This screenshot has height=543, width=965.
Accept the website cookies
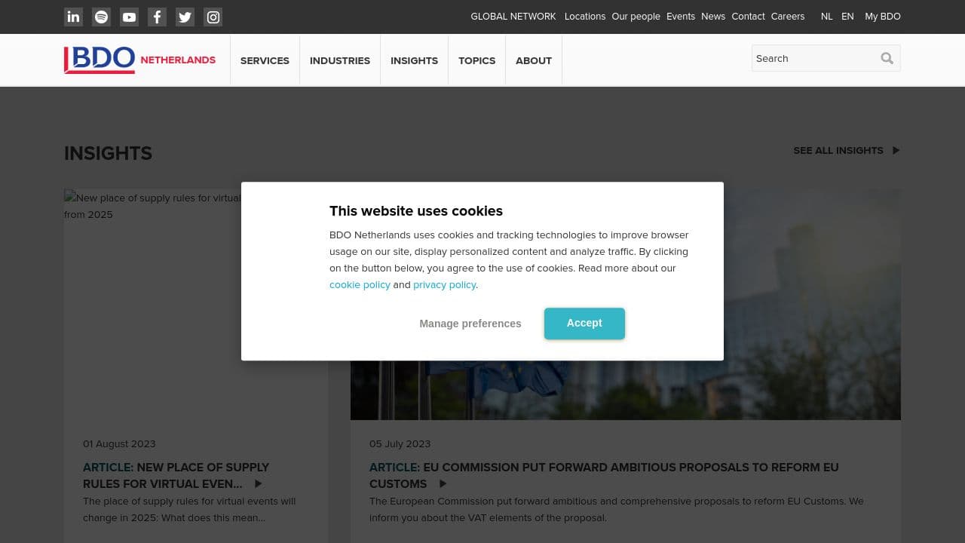584,323
